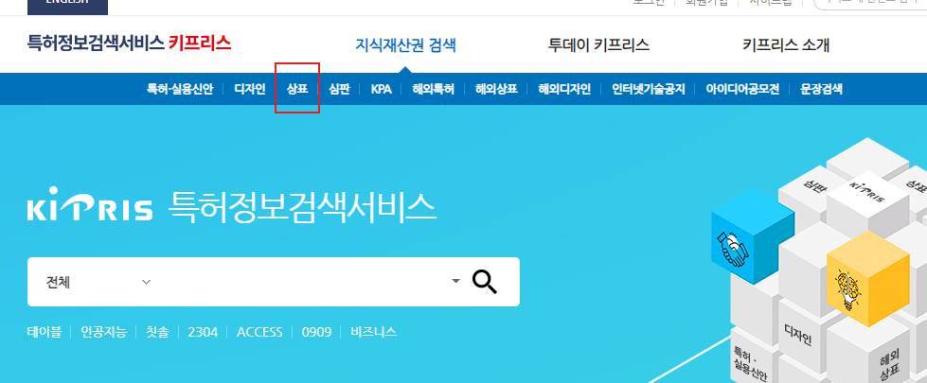Select the 상표 menu item
Screen dimensions: 927x383
click(297, 89)
